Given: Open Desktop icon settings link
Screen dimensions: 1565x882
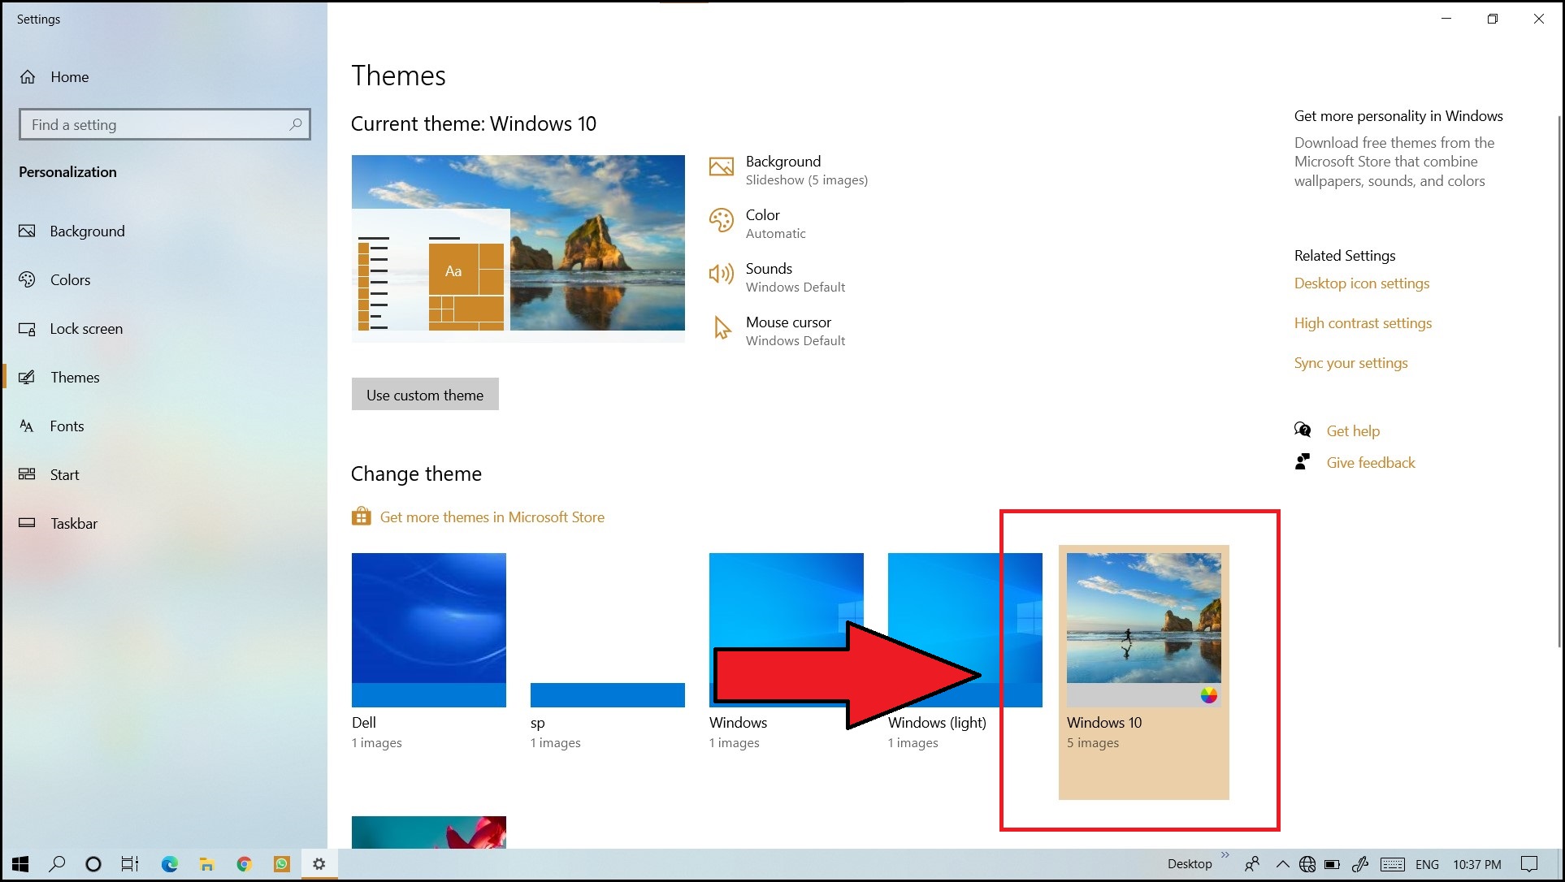Looking at the screenshot, I should 1361,283.
